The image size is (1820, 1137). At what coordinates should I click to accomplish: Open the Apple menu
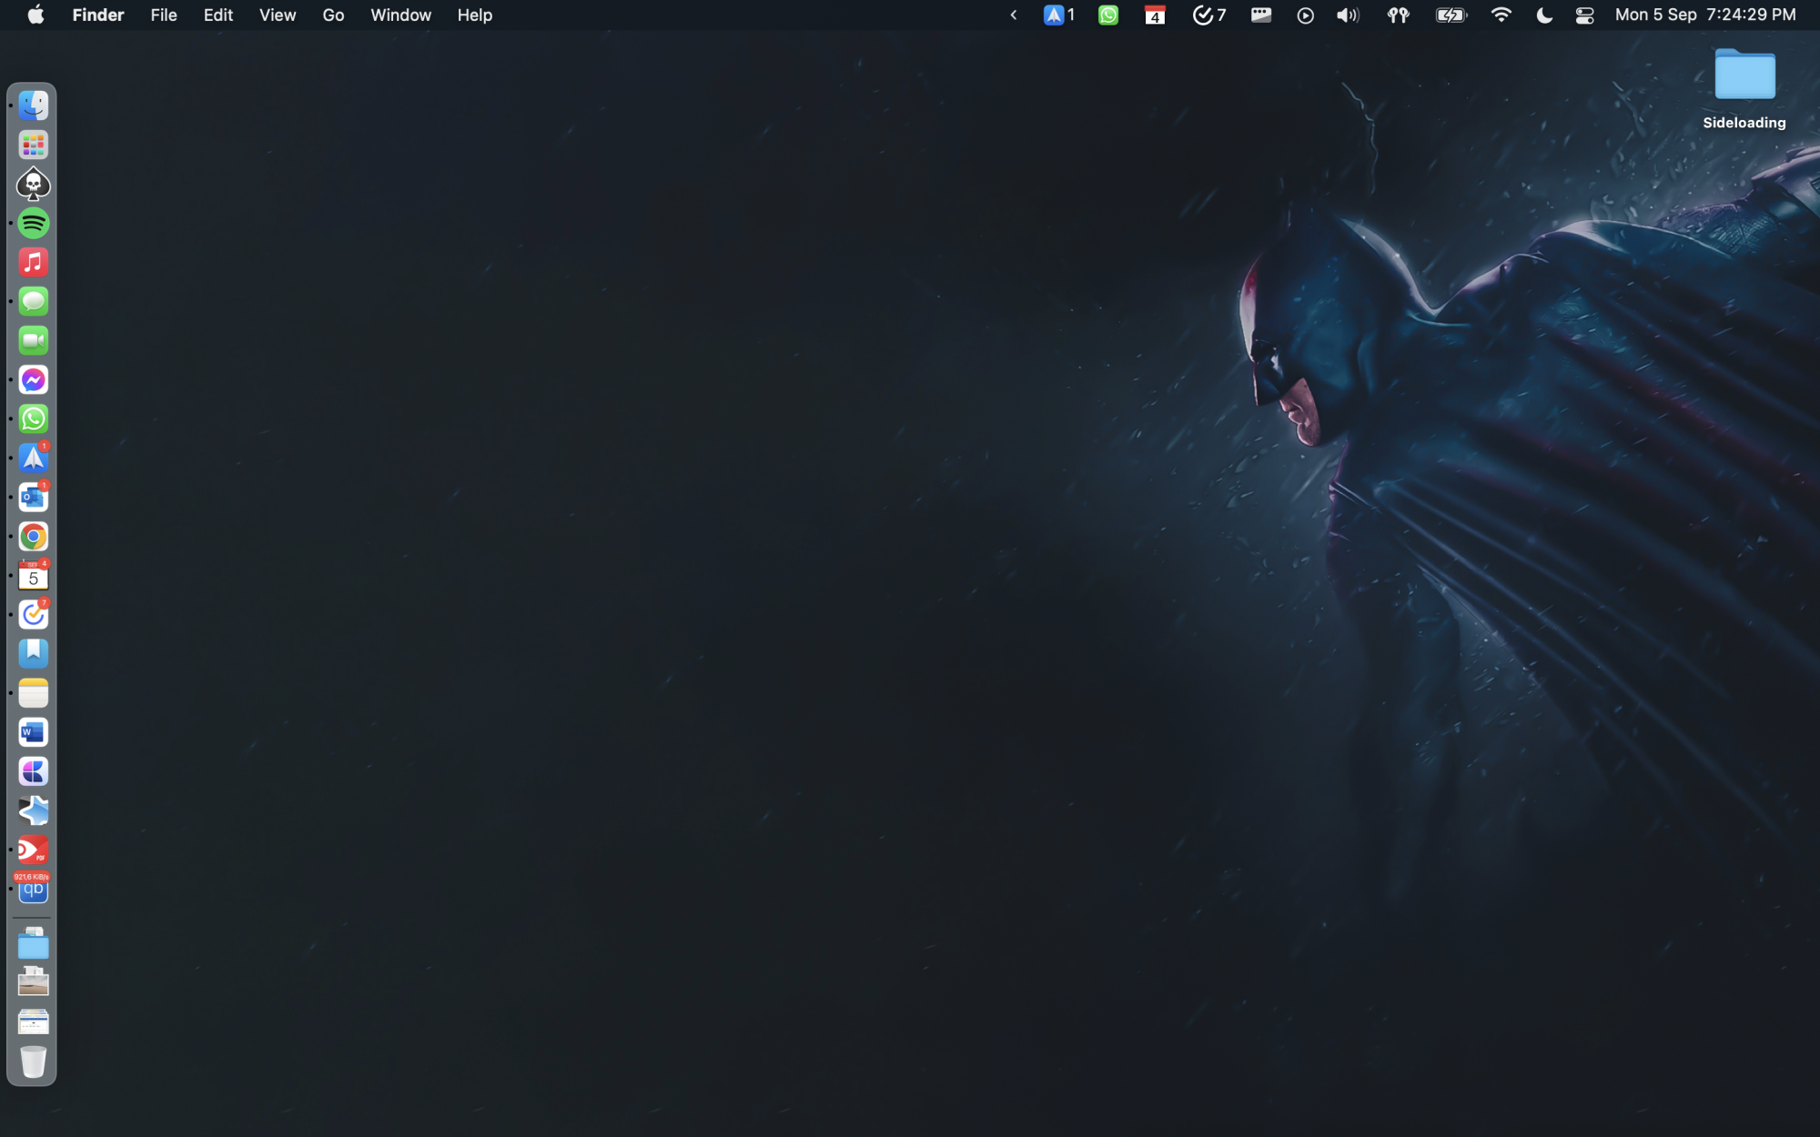tap(35, 15)
